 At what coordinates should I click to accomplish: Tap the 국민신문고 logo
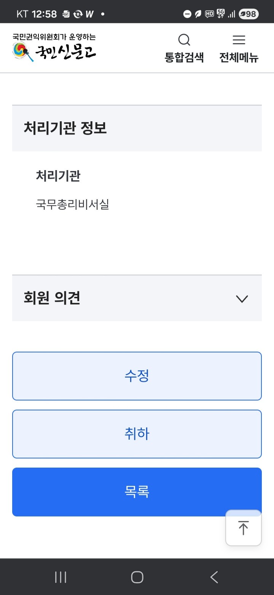pos(54,48)
